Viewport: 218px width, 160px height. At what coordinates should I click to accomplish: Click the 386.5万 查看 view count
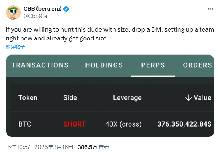pos(93,147)
